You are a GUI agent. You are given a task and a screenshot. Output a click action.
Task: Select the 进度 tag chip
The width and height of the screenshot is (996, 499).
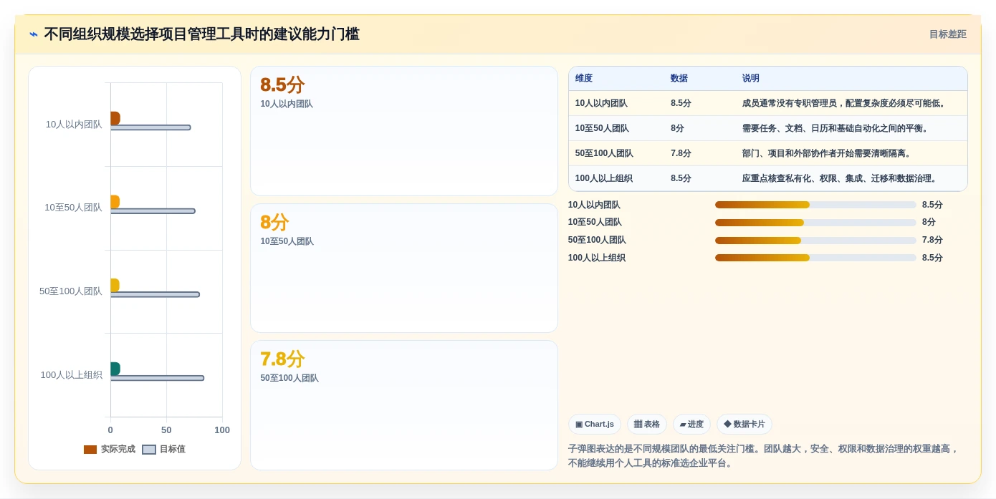pyautogui.click(x=691, y=425)
